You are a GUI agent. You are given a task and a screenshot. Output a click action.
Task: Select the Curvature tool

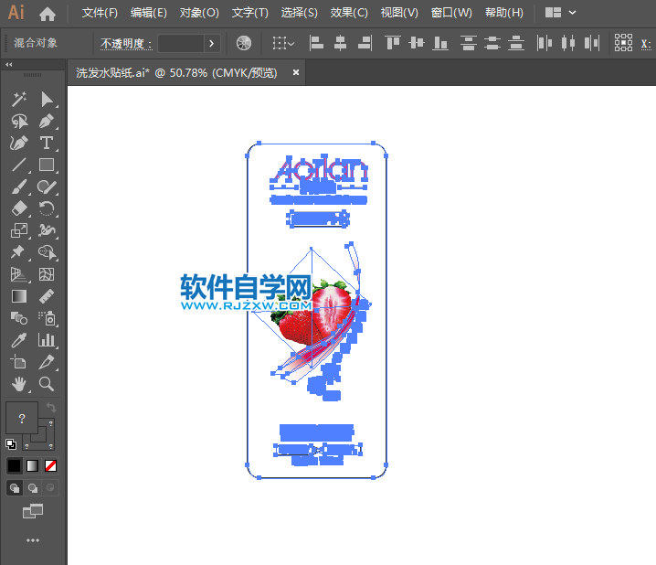click(19, 144)
